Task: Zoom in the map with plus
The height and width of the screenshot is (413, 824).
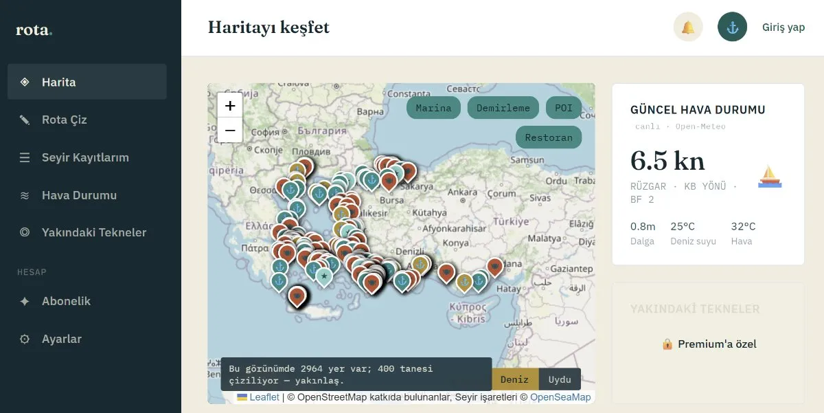Action: (230, 106)
